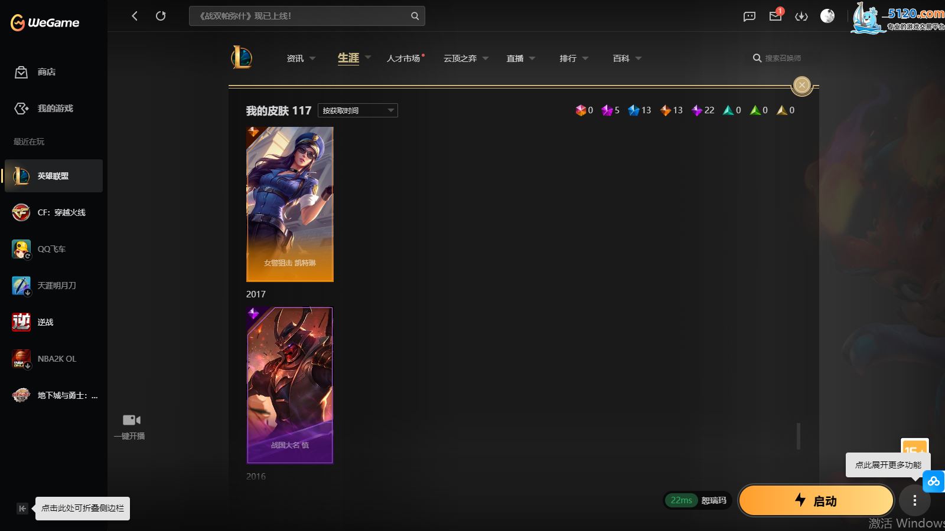
Task: Open the My Games tag icon
Action: 21,109
